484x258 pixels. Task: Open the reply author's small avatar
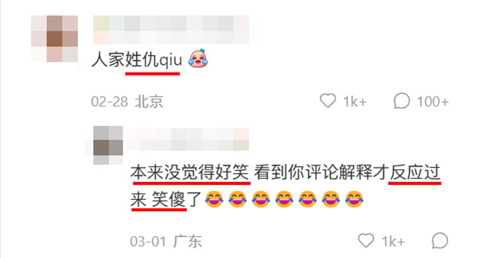[108, 145]
